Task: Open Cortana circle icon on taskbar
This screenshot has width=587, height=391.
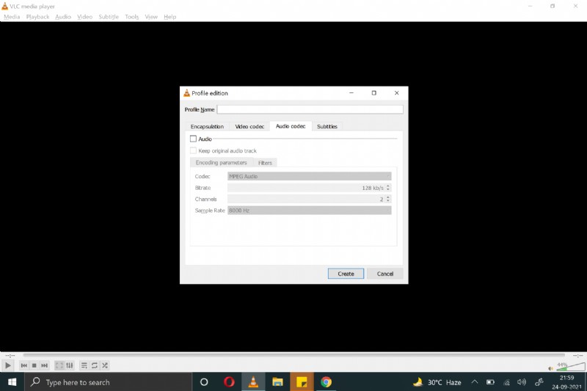Action: point(204,382)
